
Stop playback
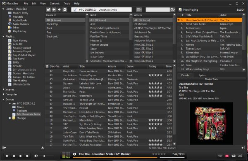pyautogui.click(x=20, y=156)
